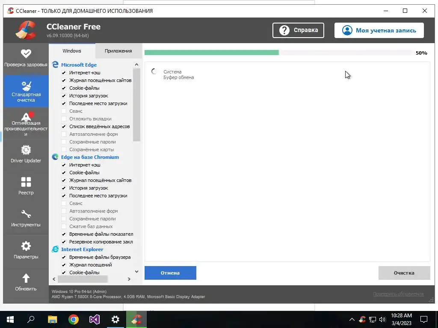Viewport: 438px width, 328px height.
Task: Open File Explorer from taskbar
Action: point(52,319)
